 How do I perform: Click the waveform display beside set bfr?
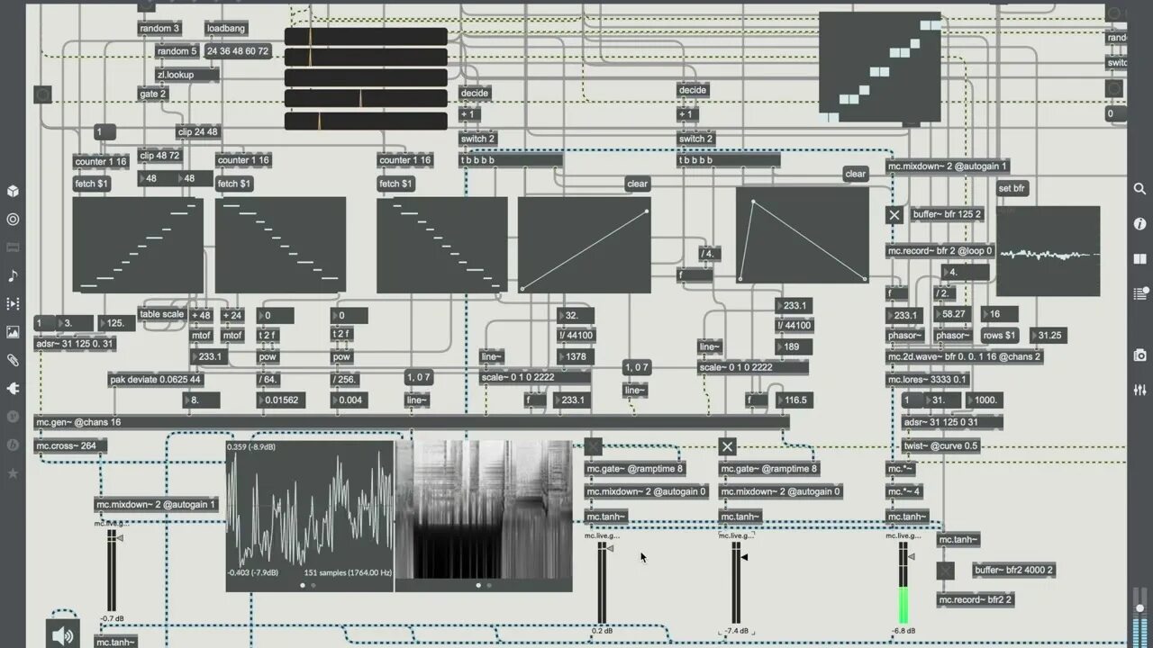coord(1049,251)
